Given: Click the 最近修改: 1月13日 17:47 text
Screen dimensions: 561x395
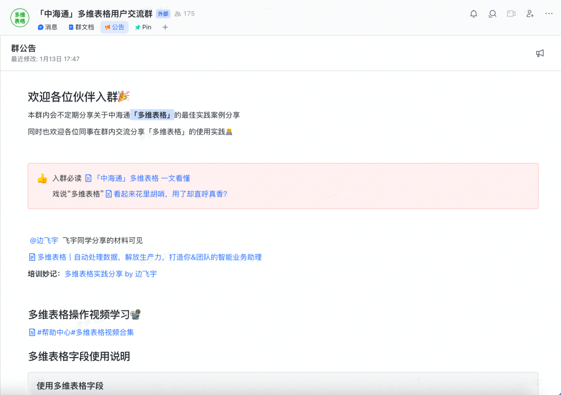Looking at the screenshot, I should [x=45, y=59].
